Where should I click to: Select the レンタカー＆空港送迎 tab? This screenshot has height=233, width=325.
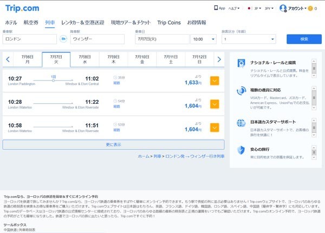pos(83,23)
